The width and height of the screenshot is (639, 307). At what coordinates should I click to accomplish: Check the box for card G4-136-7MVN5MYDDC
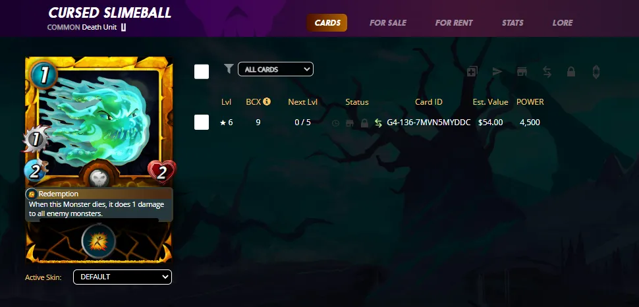pyautogui.click(x=202, y=123)
